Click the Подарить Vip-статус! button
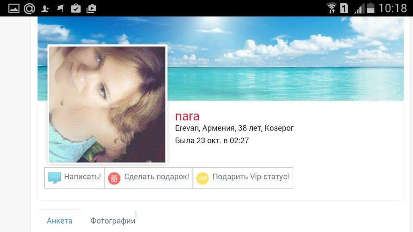The height and width of the screenshot is (232, 413). (x=243, y=178)
